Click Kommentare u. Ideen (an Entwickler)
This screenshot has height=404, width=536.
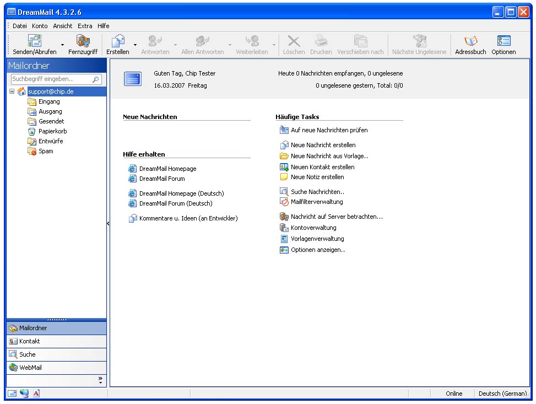click(x=183, y=218)
